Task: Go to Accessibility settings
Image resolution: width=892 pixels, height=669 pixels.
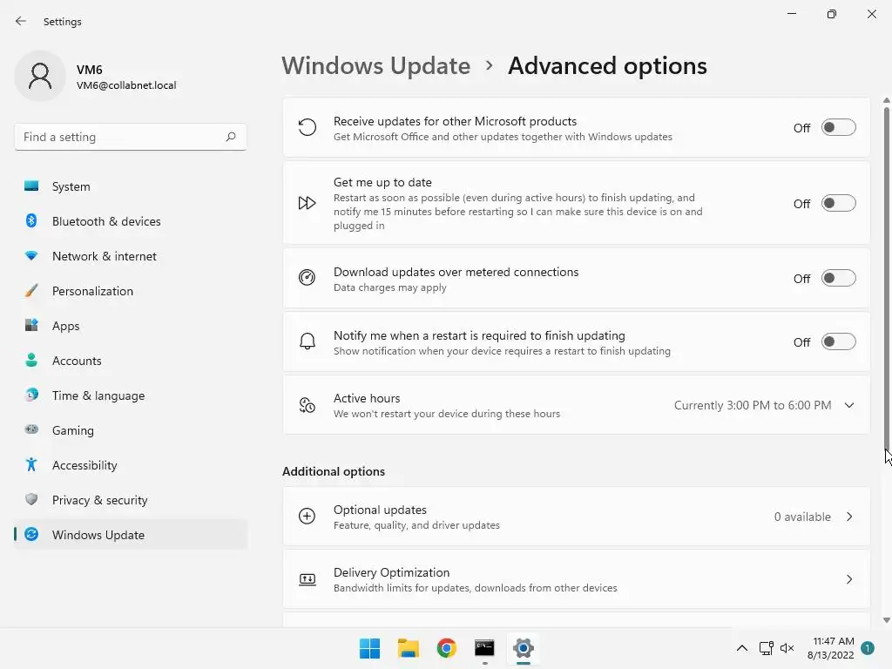Action: [131, 465]
